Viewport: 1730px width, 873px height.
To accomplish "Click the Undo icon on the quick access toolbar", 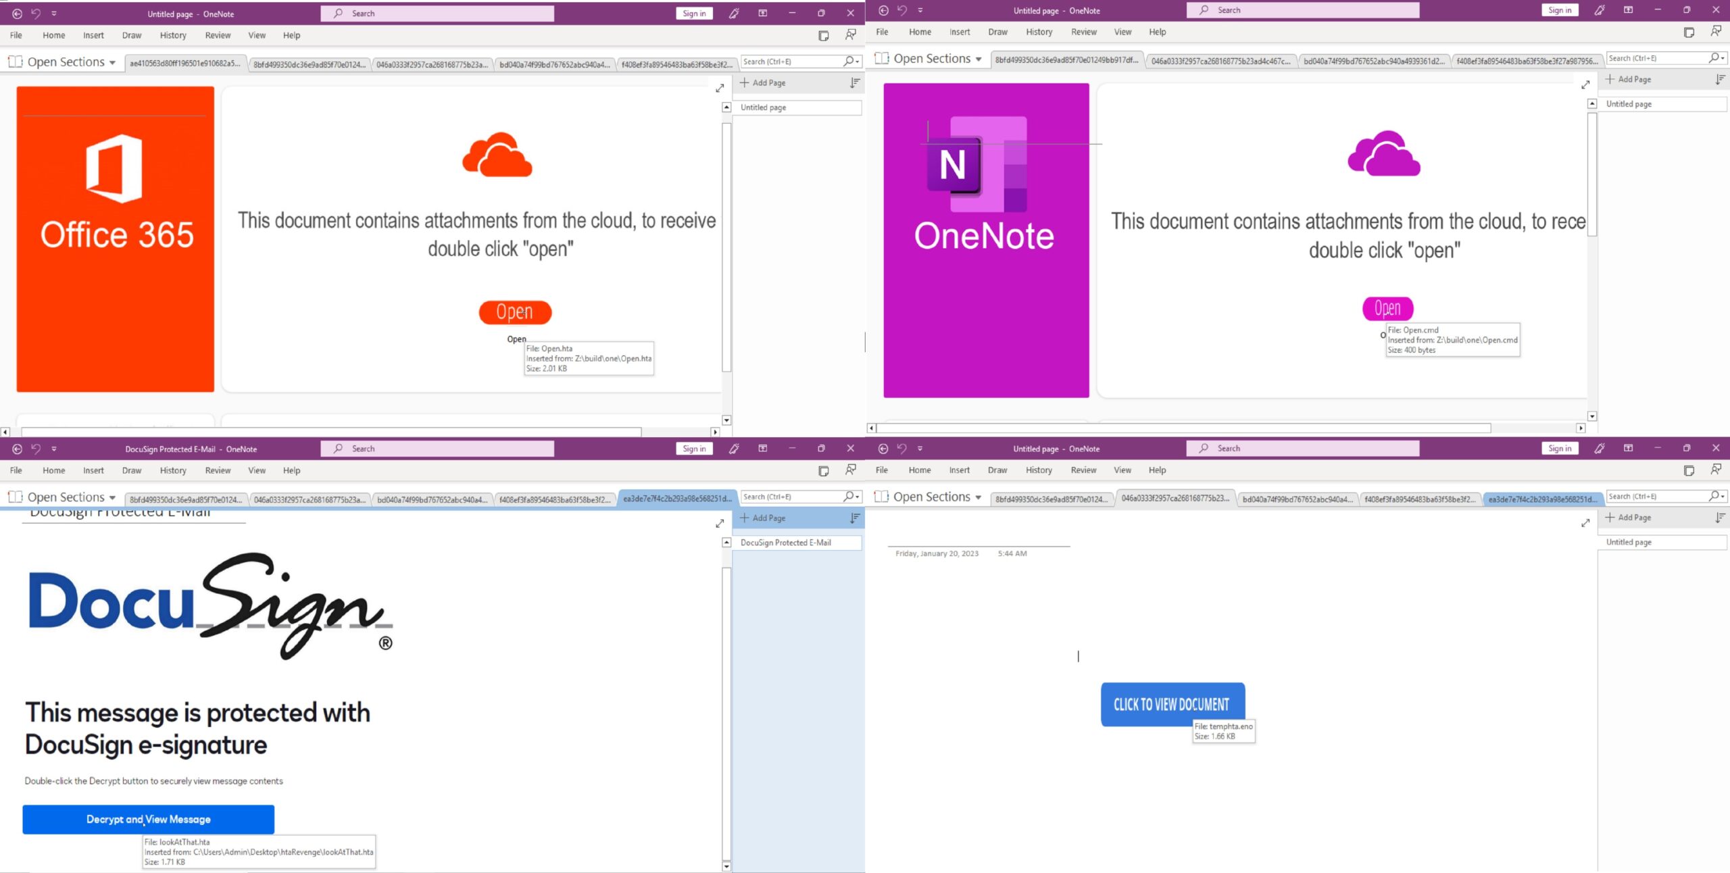I will click(x=35, y=13).
